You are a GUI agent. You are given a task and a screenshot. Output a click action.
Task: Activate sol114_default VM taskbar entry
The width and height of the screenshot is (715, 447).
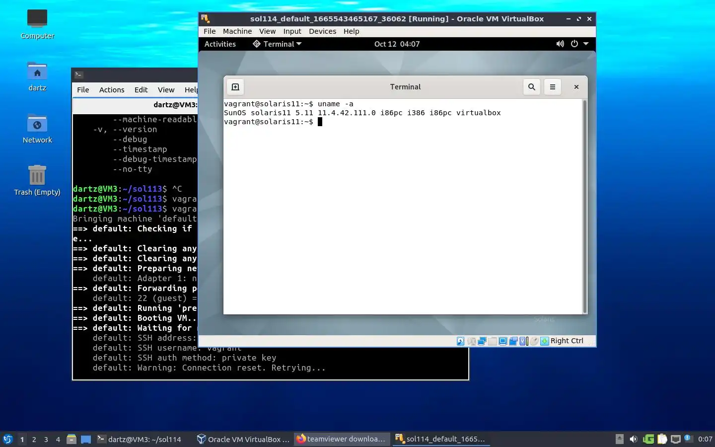(441, 439)
